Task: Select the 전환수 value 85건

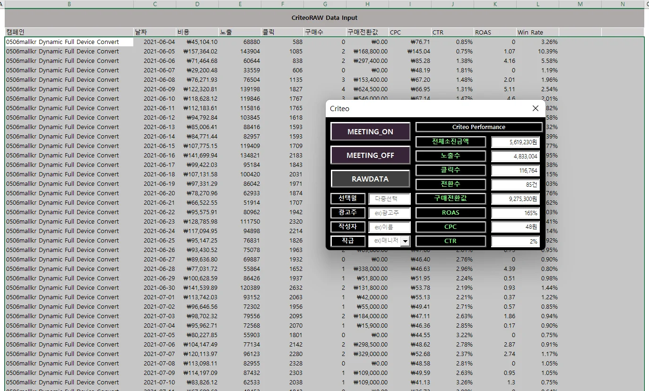Action: [x=515, y=184]
